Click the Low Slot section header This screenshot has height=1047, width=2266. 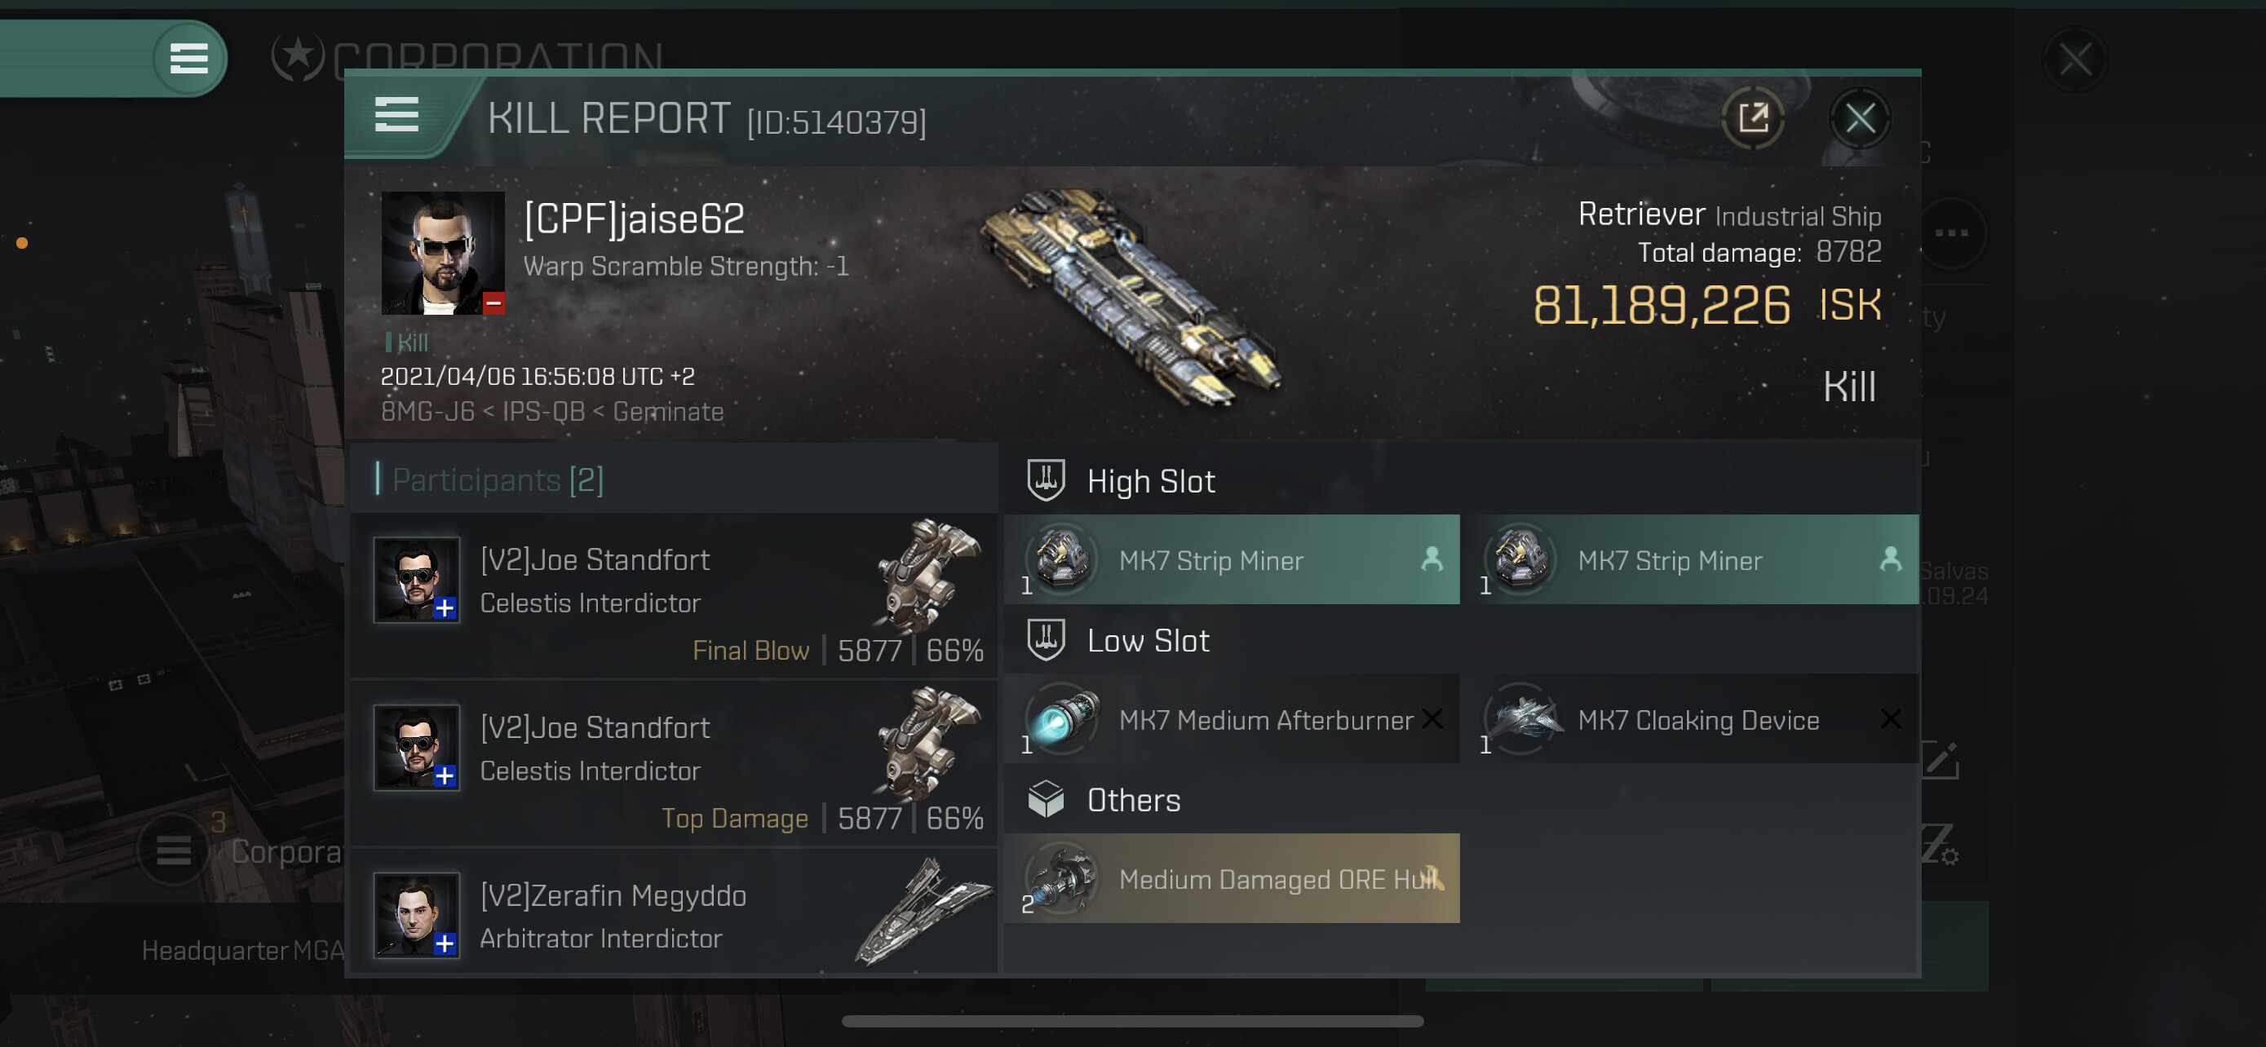coord(1148,641)
